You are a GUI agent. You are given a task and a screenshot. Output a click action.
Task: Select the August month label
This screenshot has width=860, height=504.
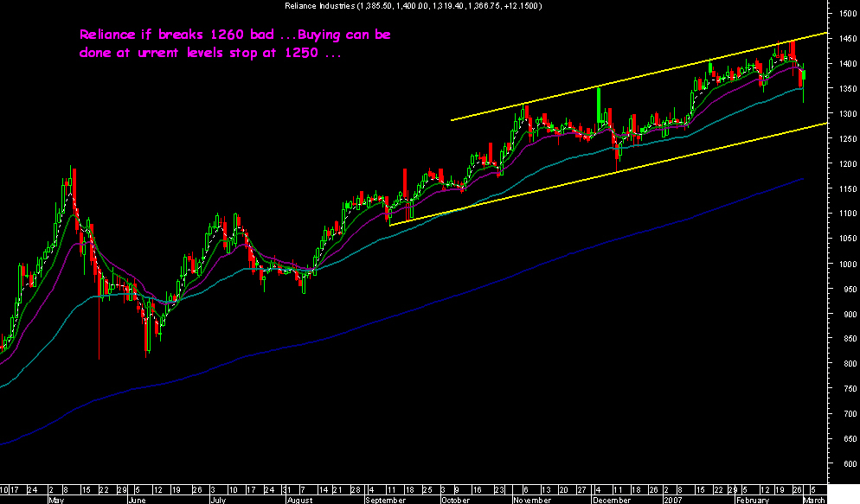pos(299,500)
